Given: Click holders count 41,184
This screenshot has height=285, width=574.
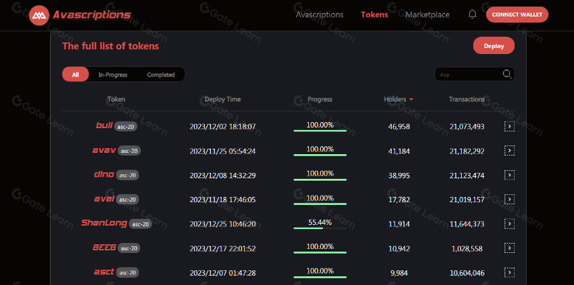Looking at the screenshot, I should 399,151.
